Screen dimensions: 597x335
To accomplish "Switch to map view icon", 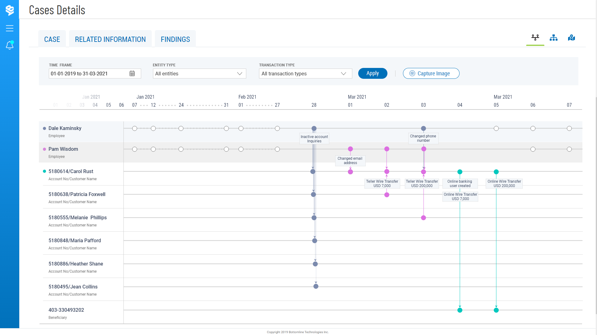I will pyautogui.click(x=572, y=38).
